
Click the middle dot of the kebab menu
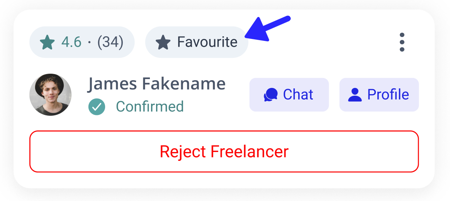(402, 42)
